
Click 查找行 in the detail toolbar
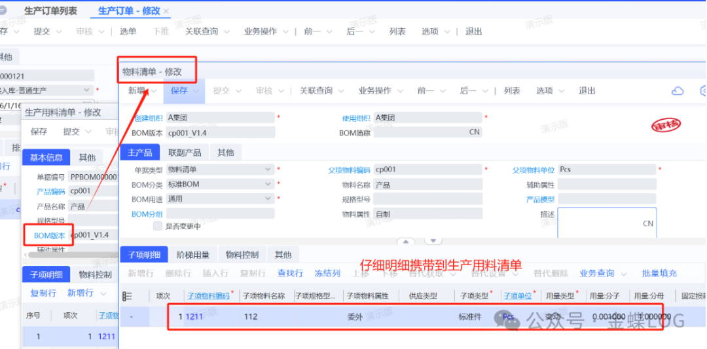point(290,273)
